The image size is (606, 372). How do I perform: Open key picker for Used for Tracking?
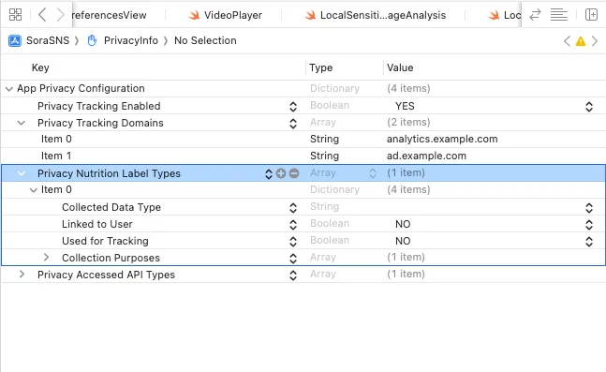coord(293,242)
